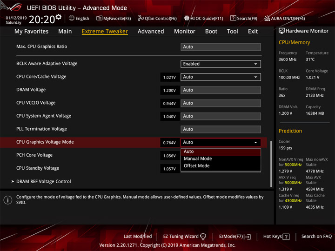The width and height of the screenshot is (335, 251).
Task: Open the Advanced tab
Action: click(151, 32)
